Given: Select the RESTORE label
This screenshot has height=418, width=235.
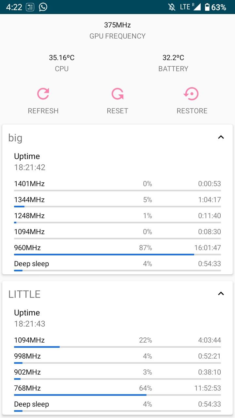Looking at the screenshot, I should 192,111.
